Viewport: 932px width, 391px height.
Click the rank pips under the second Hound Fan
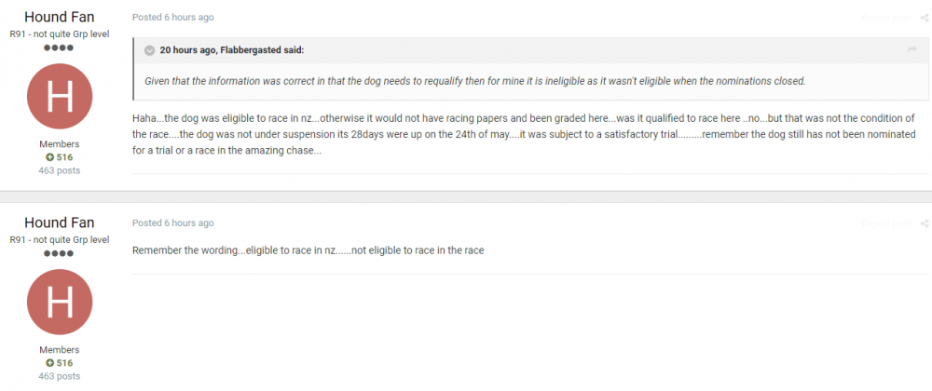pyautogui.click(x=60, y=252)
